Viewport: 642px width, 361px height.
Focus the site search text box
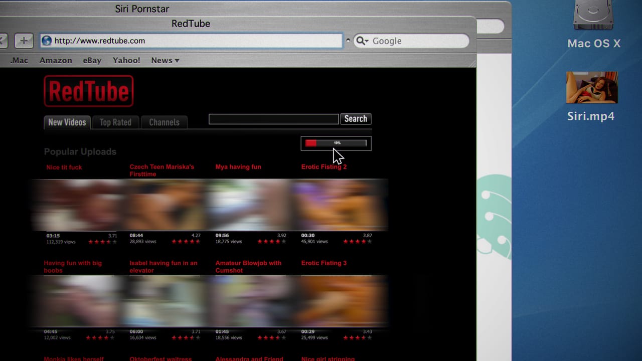[x=274, y=119]
